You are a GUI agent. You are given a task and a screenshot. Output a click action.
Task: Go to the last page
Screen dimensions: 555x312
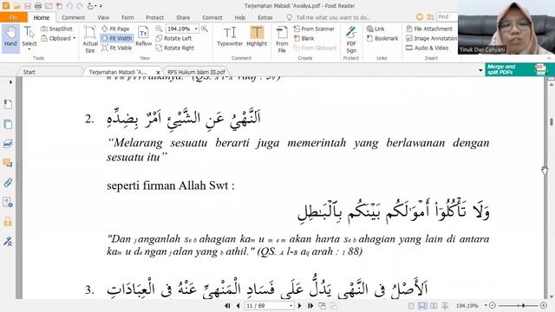point(310,306)
